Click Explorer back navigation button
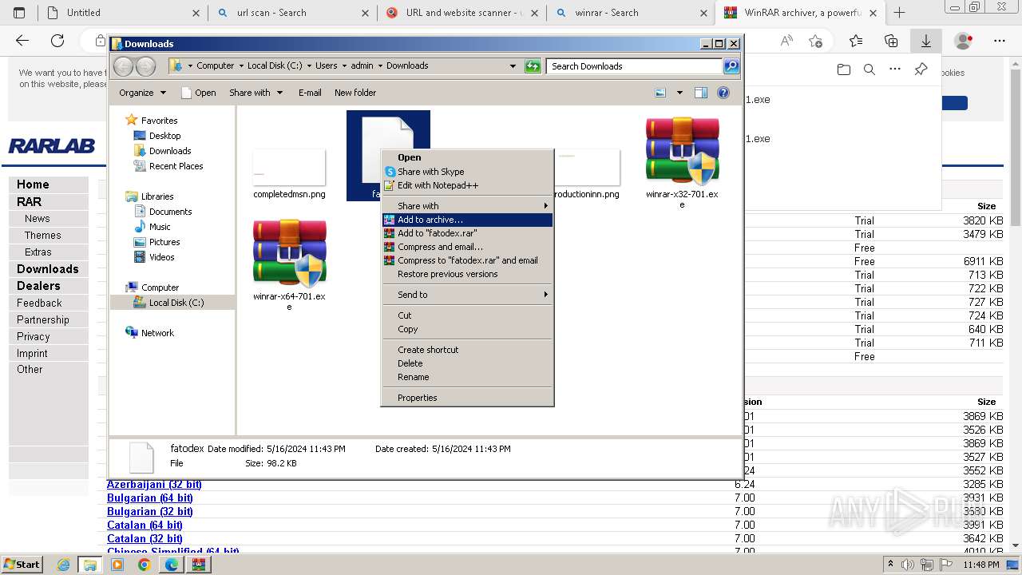 (x=124, y=66)
